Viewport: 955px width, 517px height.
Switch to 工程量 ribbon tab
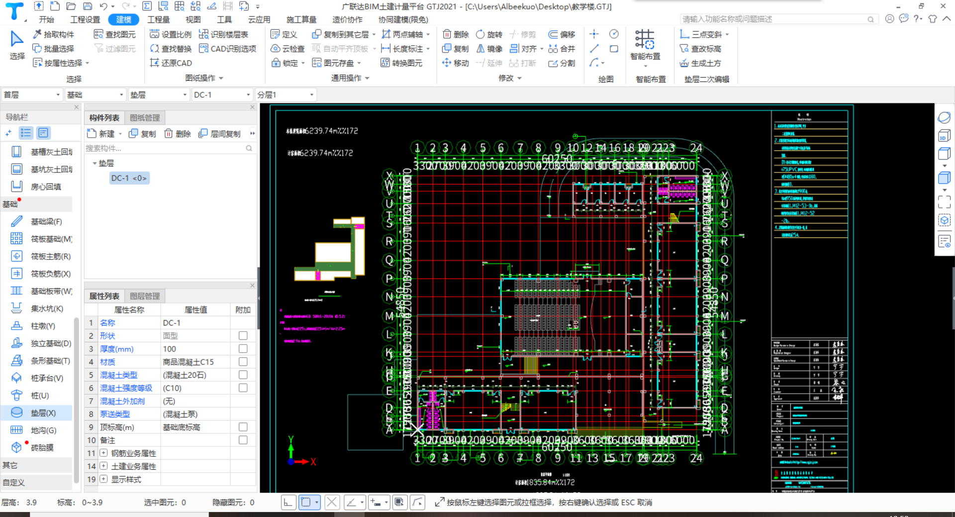tap(159, 19)
